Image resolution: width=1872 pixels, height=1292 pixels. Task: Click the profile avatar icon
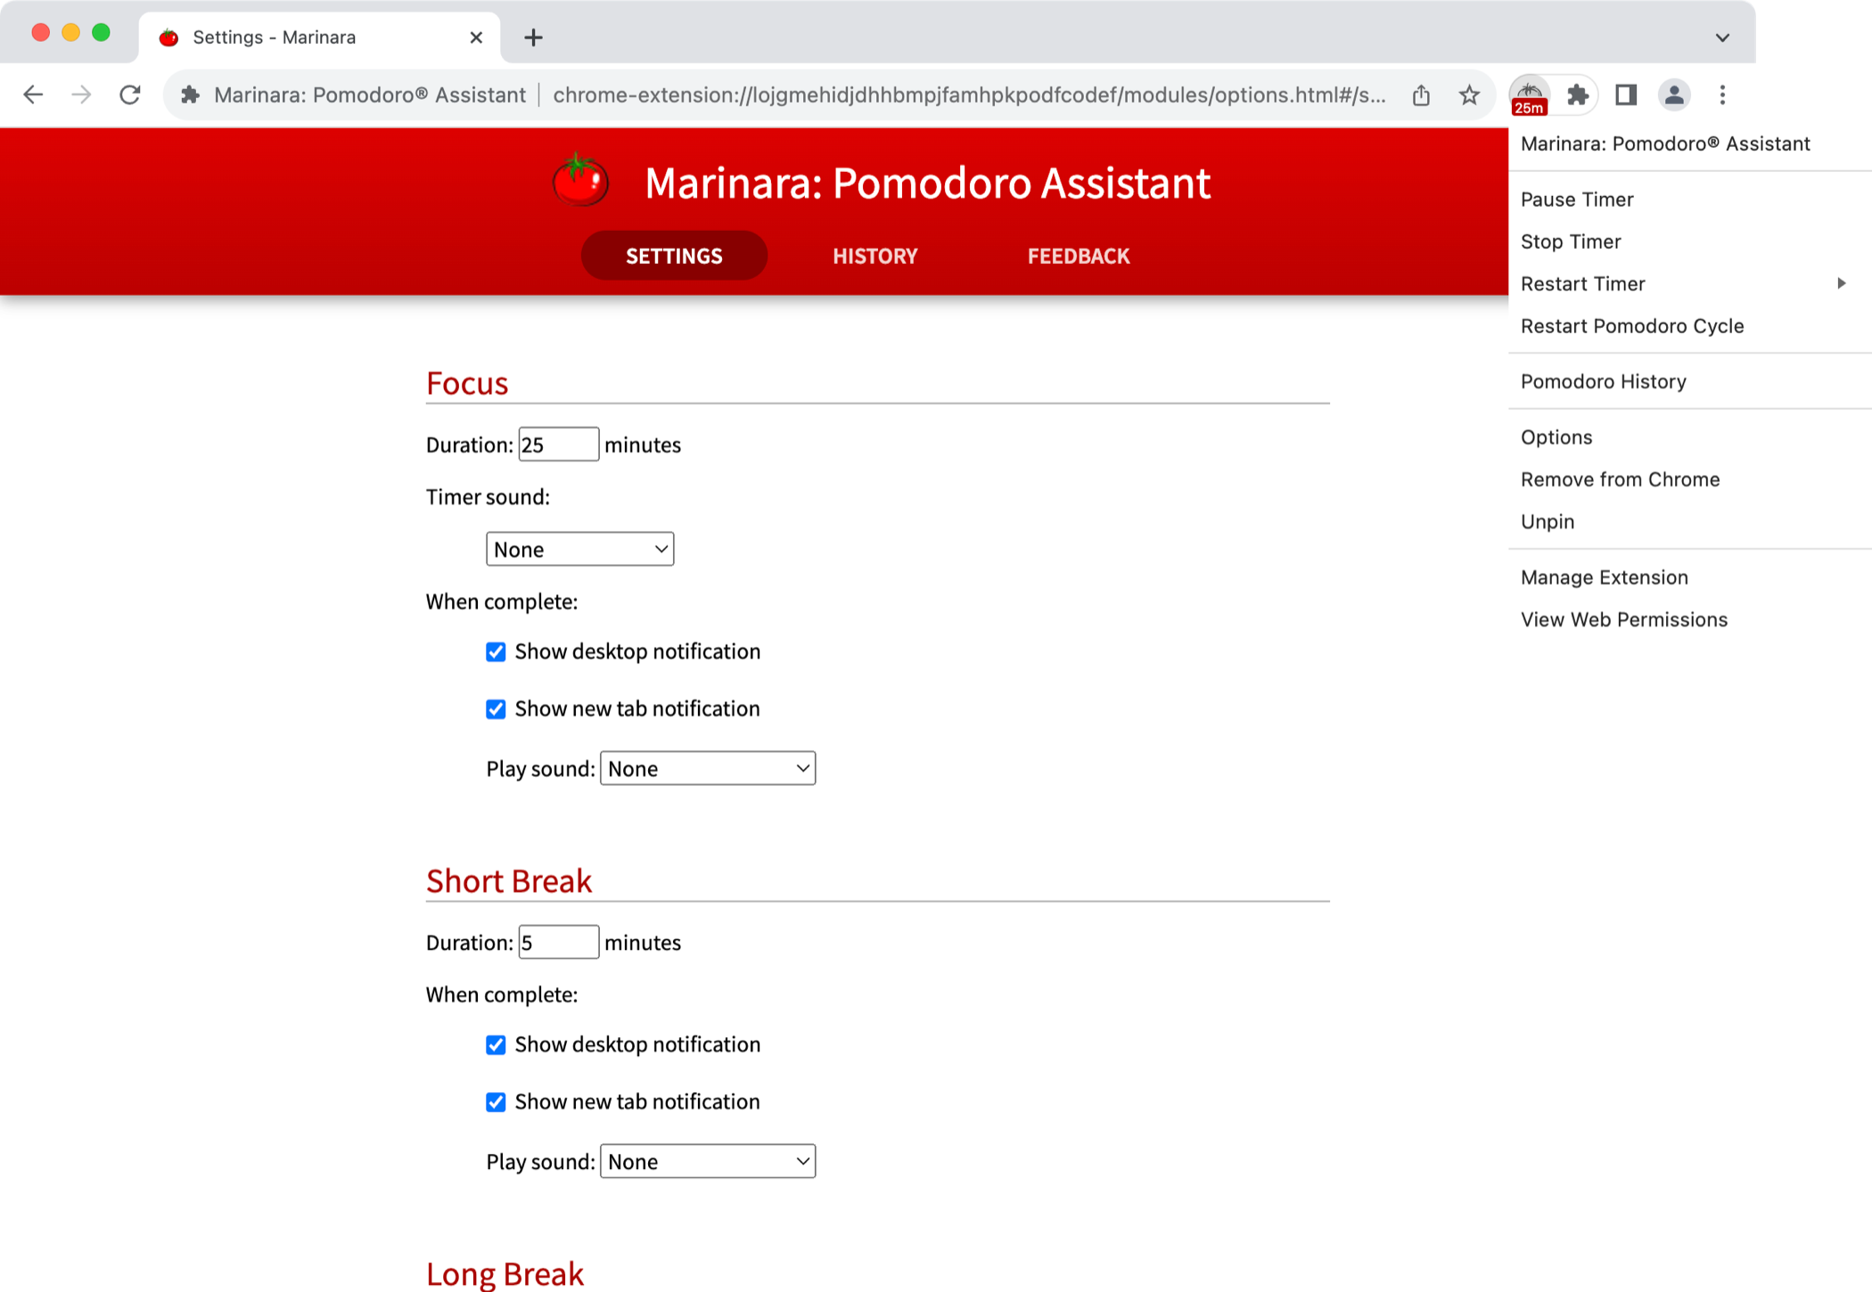tap(1674, 94)
